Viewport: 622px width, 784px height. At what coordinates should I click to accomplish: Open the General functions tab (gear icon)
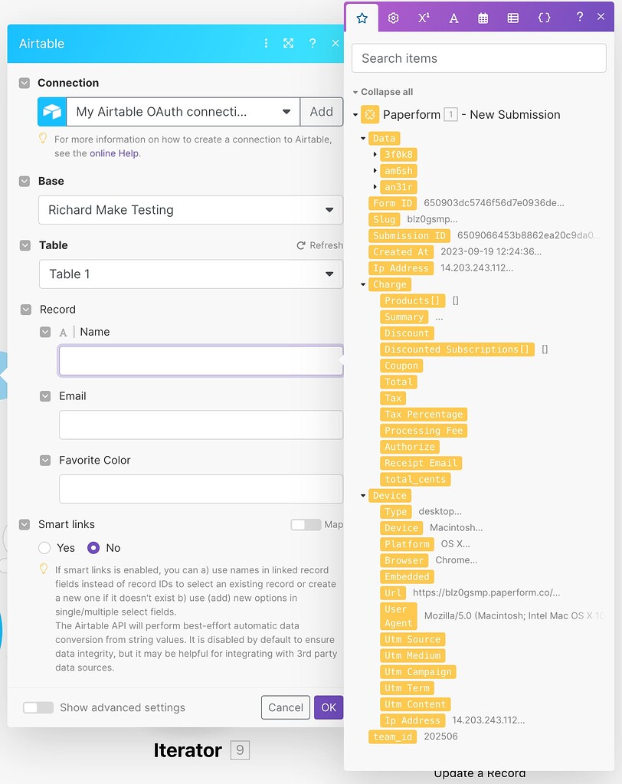[393, 18]
